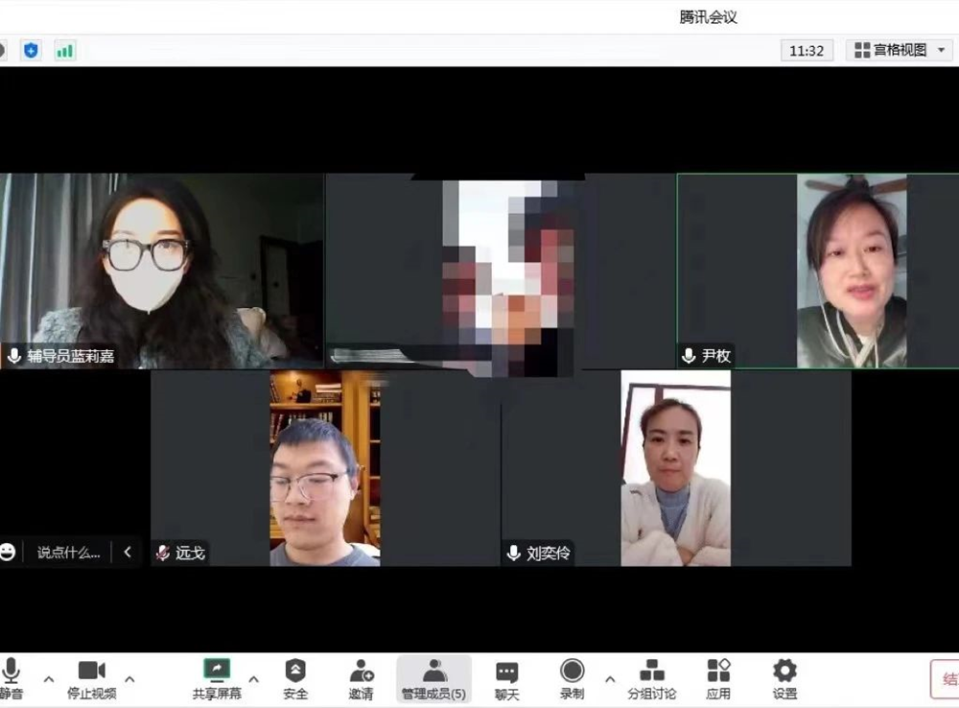Open the 聊天 chat panel
The image size is (959, 708).
506,676
